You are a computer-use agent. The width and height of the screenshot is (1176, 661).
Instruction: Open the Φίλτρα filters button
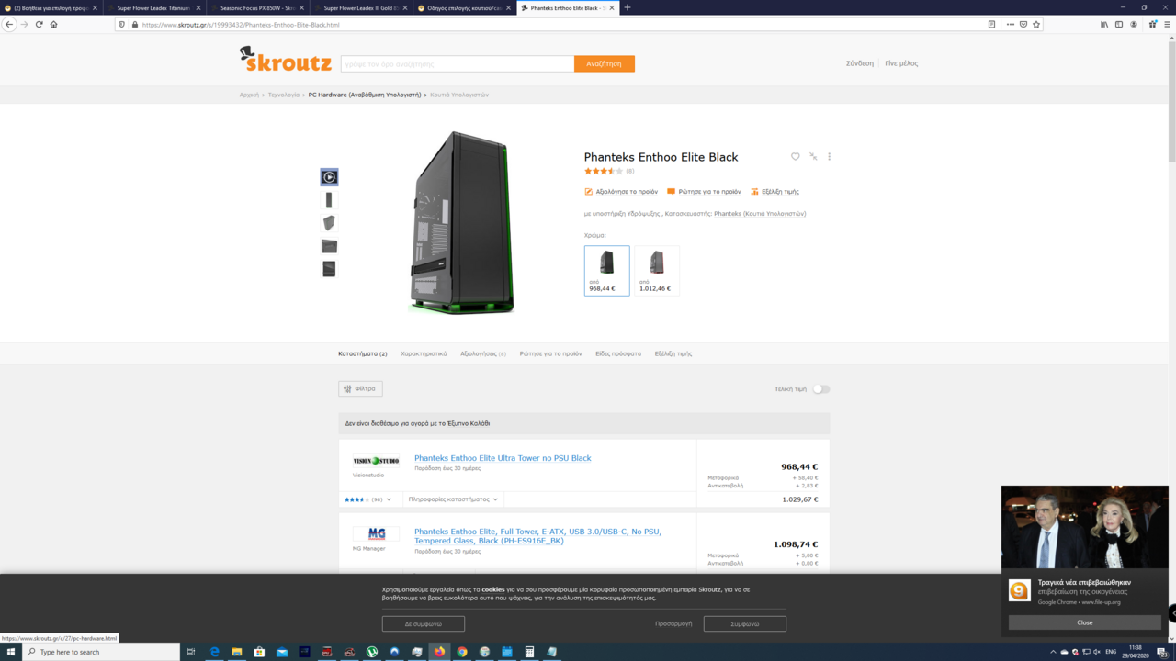pyautogui.click(x=360, y=389)
